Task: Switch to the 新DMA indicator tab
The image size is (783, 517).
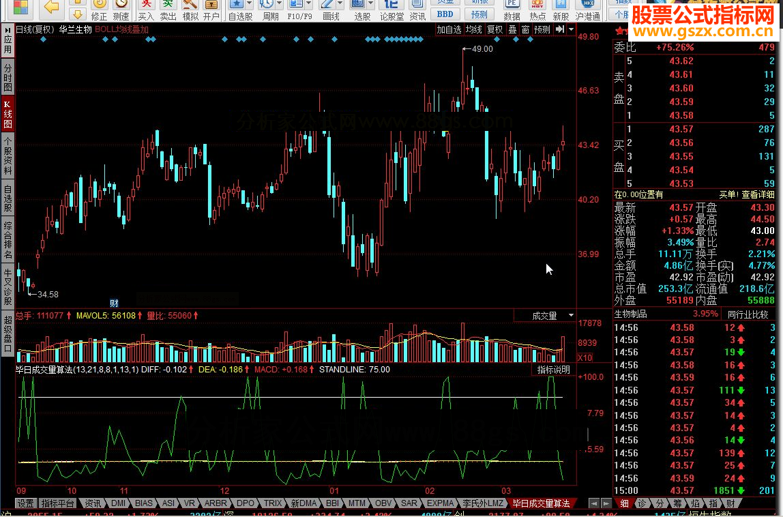Action: 303,503
